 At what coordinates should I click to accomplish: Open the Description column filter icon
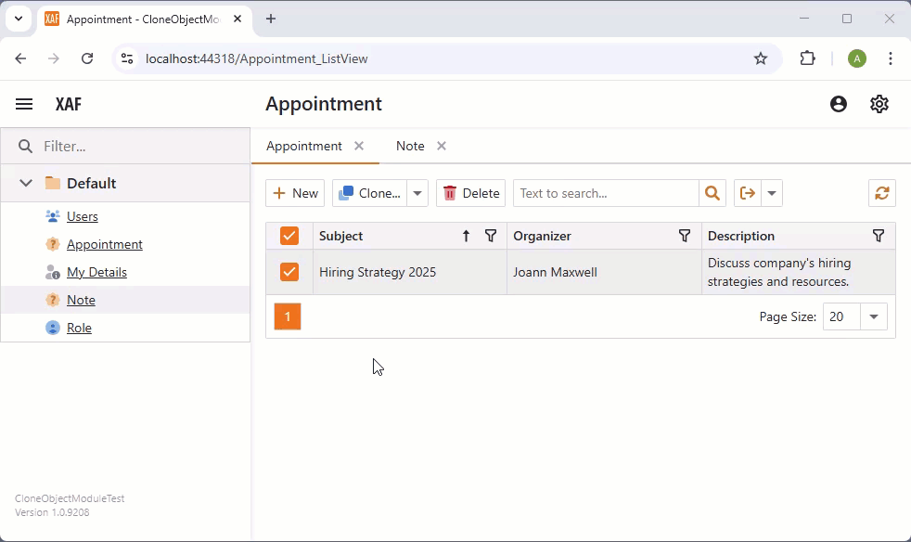(878, 236)
